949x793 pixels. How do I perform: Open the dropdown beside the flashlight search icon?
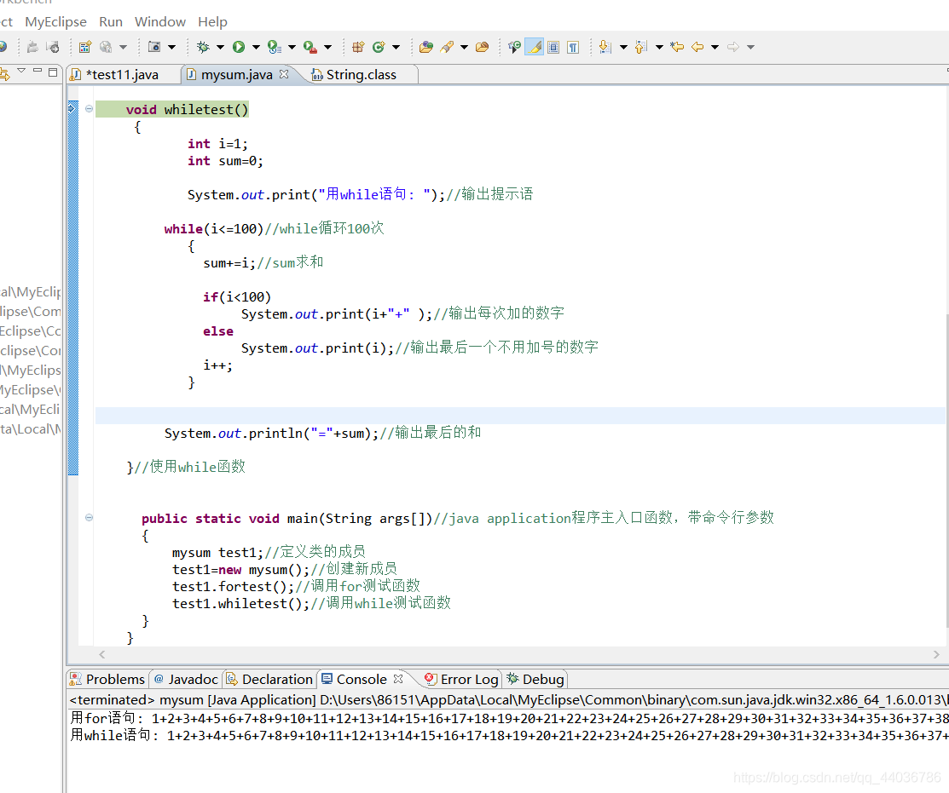[464, 47]
